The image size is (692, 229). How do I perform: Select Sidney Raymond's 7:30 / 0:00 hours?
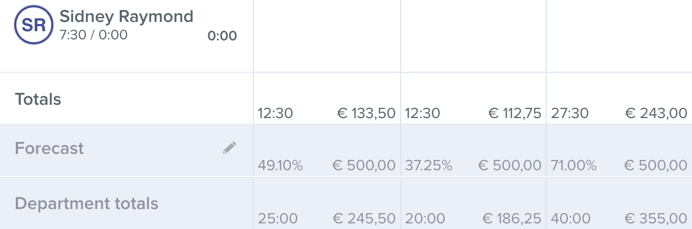tap(94, 35)
